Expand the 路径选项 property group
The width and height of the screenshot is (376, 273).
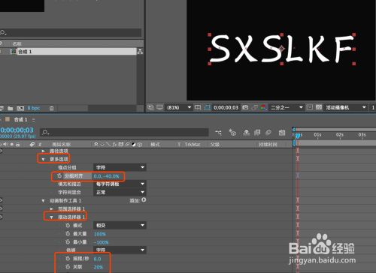point(44,151)
